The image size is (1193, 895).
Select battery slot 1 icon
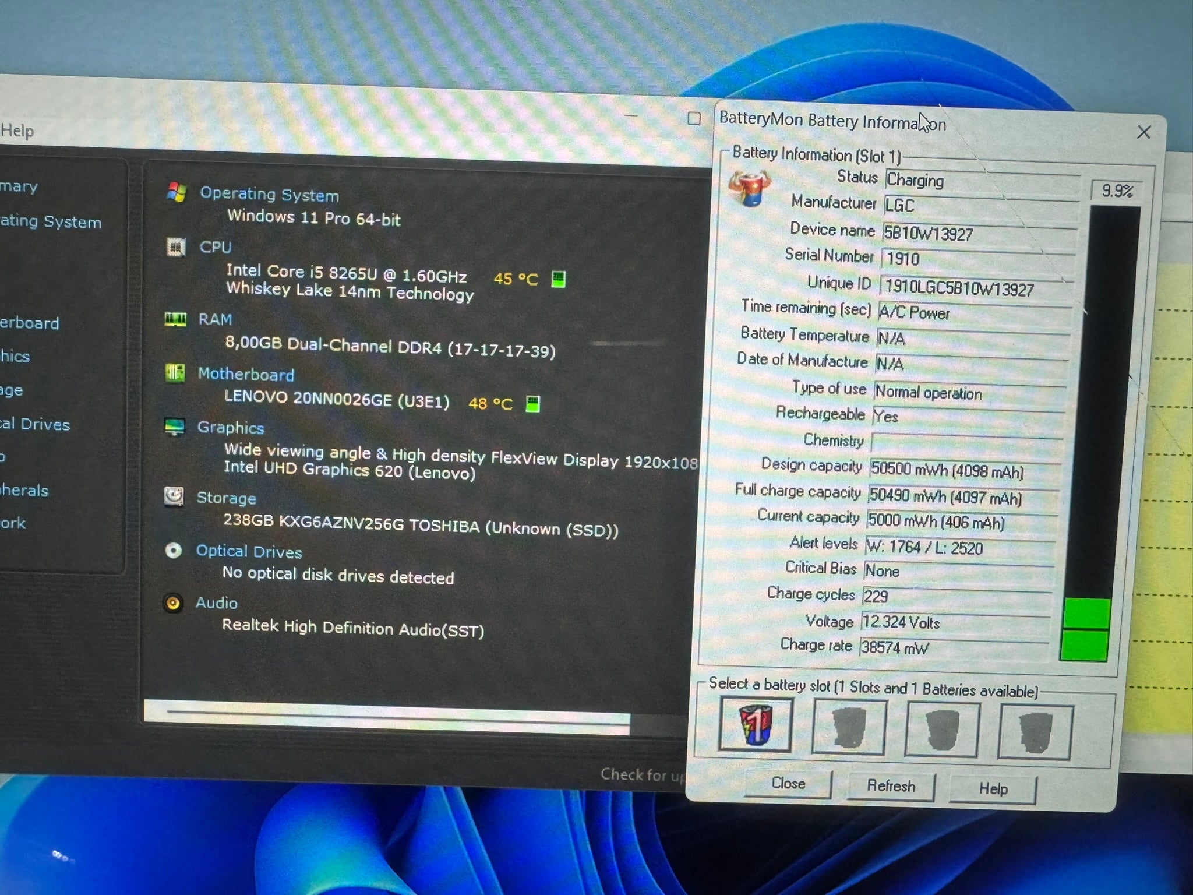click(x=756, y=725)
